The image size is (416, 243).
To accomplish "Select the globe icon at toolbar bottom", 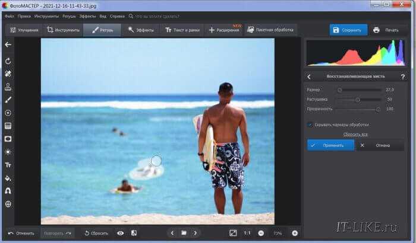I will pyautogui.click(x=8, y=204).
